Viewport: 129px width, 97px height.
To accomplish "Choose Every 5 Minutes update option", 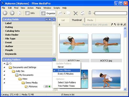I will (67, 74).
